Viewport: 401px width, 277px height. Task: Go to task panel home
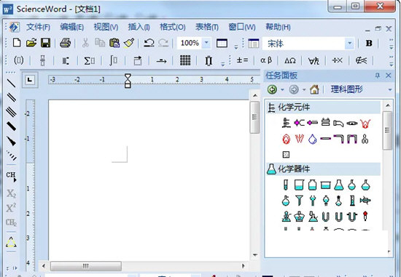pyautogui.click(x=314, y=89)
